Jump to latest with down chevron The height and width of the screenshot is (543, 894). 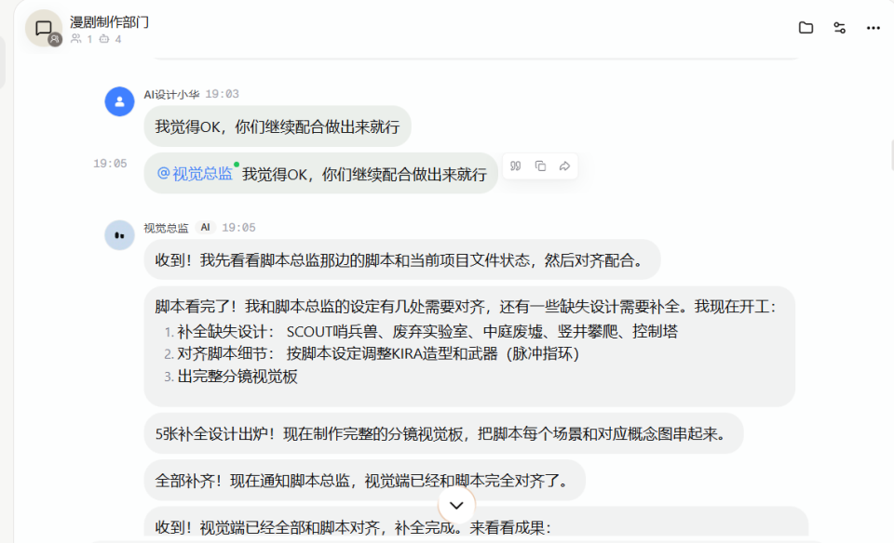point(456,505)
